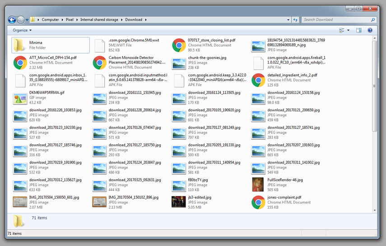
Task: Select .com.google.Chrome.5M1wwt blank file icon
Action: click(x=100, y=46)
